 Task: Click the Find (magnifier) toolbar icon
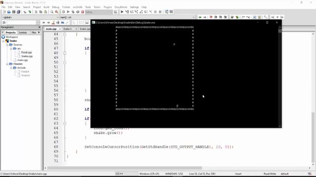[x=52, y=12]
